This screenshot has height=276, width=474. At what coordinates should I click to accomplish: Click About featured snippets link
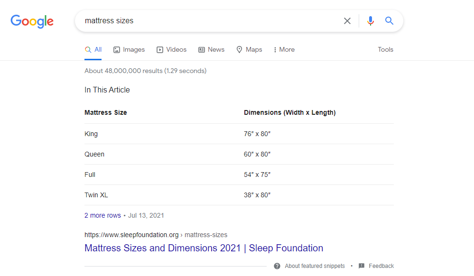tap(315, 266)
